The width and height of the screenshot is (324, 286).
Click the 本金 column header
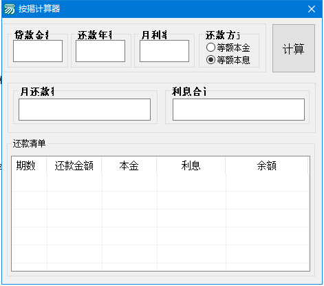[x=129, y=165]
